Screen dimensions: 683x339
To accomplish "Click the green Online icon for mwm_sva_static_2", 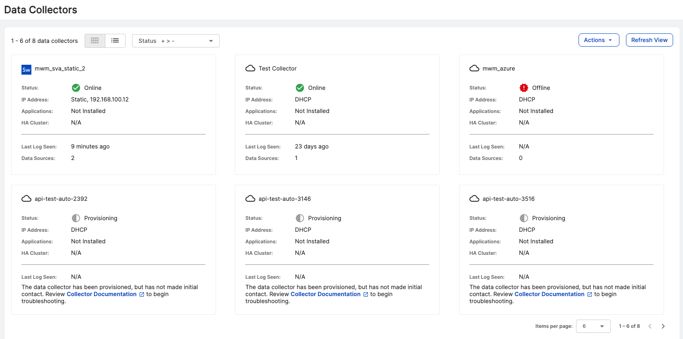I will pos(76,88).
